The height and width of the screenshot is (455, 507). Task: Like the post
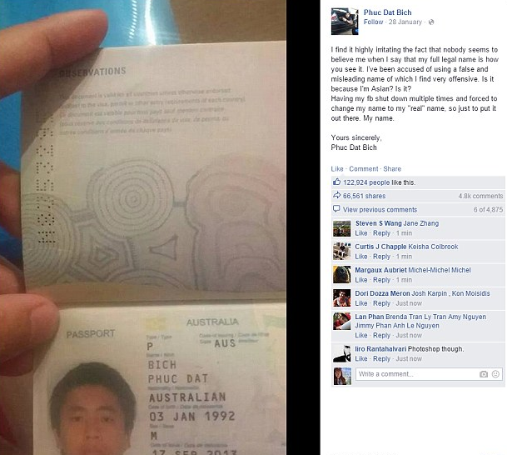pyautogui.click(x=337, y=168)
